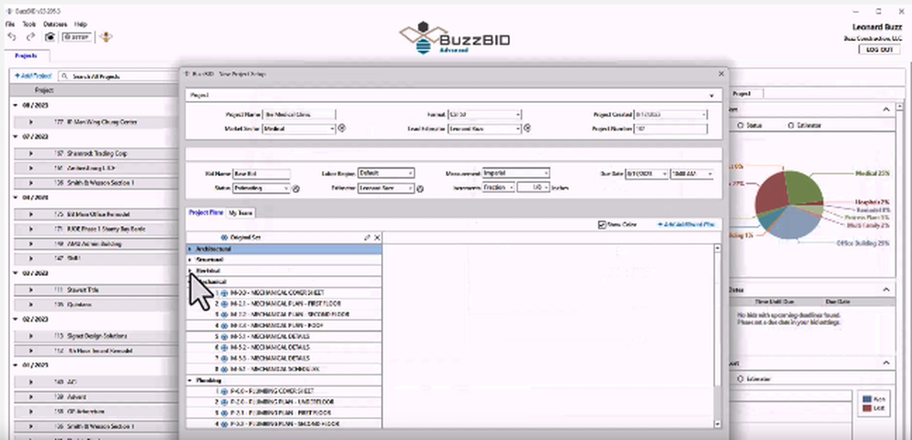Image resolution: width=912 pixels, height=440 pixels.
Task: Click the camera snapshot toolbar icon
Action: point(50,36)
